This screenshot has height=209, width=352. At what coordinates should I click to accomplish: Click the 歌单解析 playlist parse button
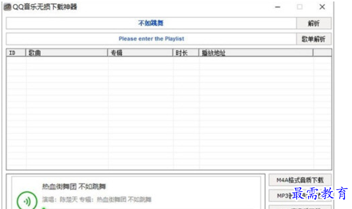tap(313, 39)
